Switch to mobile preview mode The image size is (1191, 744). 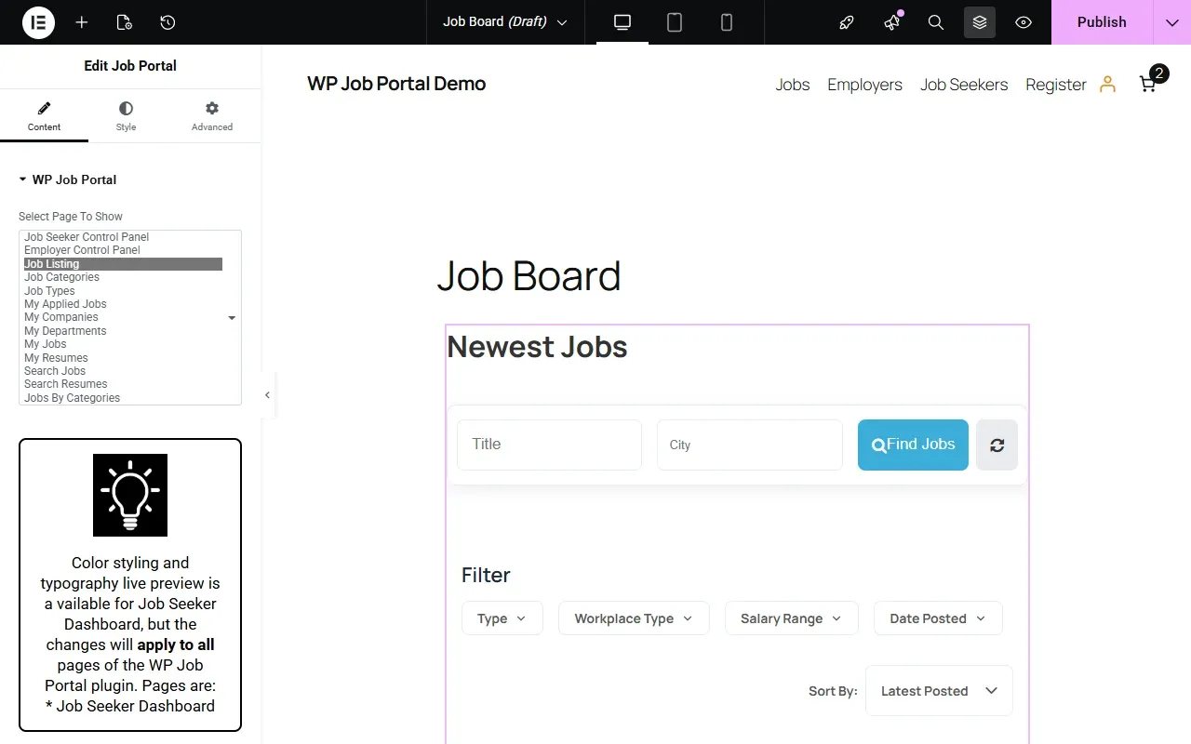point(727,22)
